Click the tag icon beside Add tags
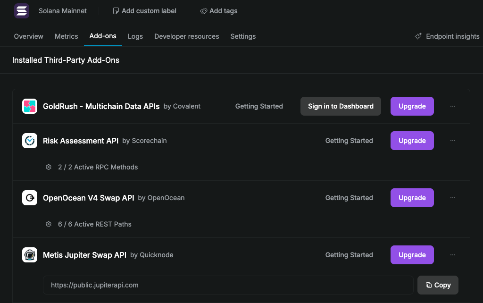 click(x=204, y=11)
